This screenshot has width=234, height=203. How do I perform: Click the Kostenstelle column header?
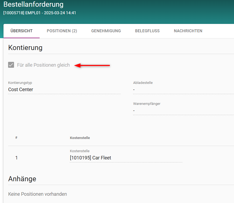point(80,138)
